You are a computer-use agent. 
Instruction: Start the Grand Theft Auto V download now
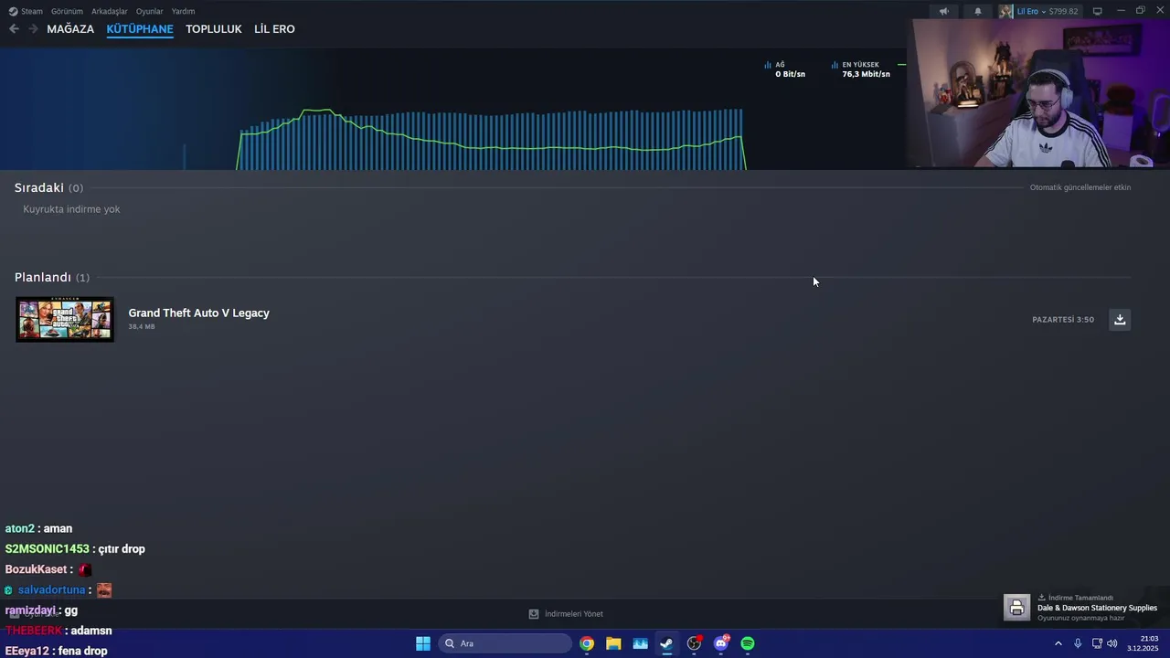click(1120, 319)
